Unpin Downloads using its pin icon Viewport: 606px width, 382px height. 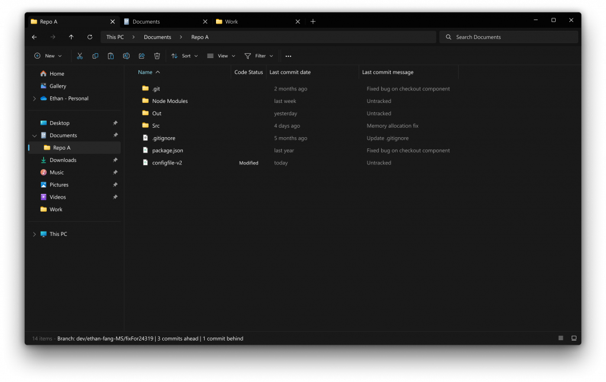pyautogui.click(x=115, y=160)
